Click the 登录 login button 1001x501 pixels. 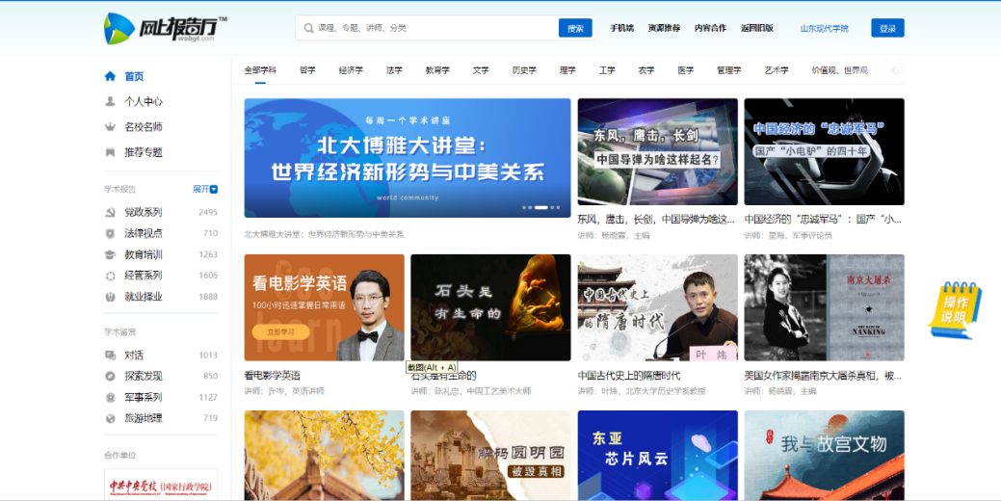[x=887, y=28]
